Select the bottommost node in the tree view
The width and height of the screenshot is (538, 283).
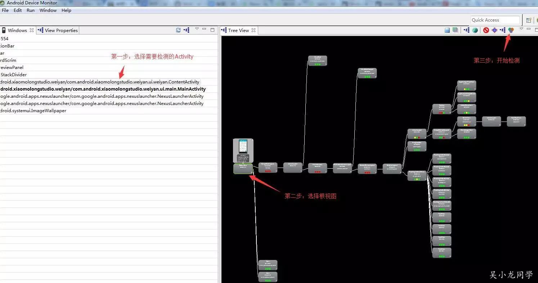[268, 277]
